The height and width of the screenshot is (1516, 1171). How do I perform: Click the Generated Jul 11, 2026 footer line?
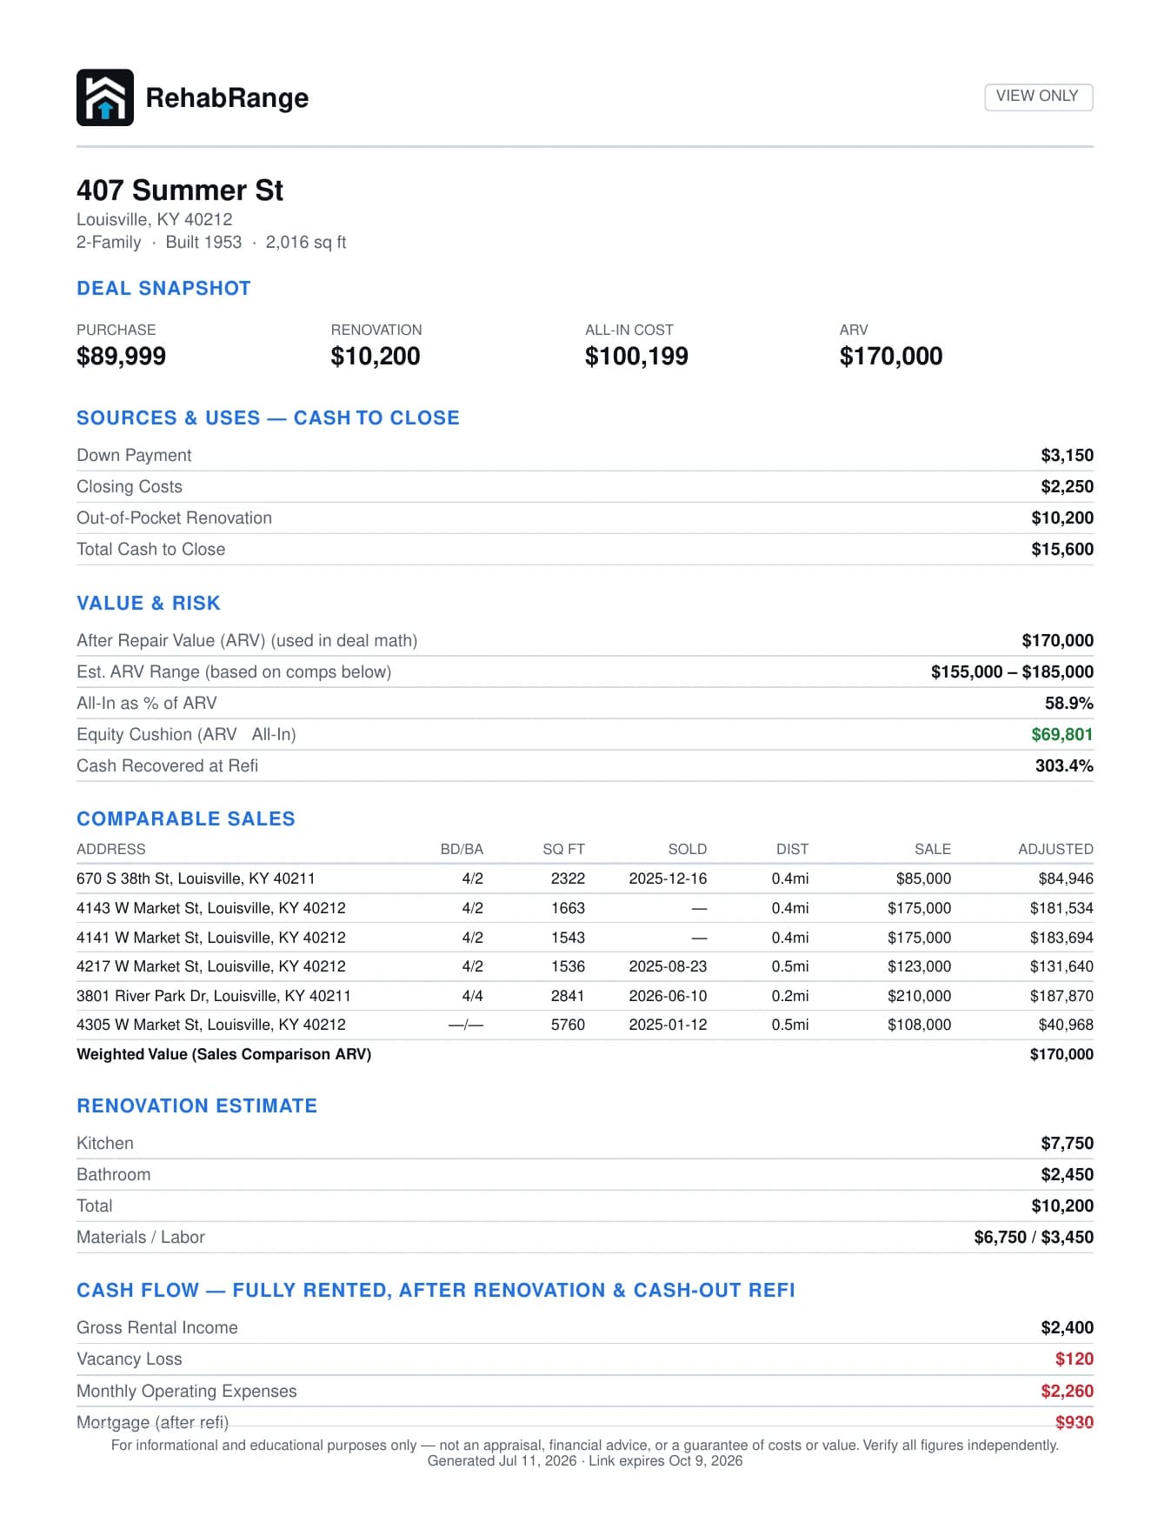(x=585, y=1460)
